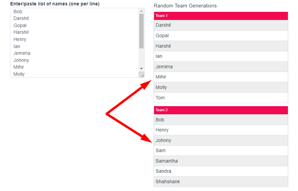Click Darshit in Team 1

click(221, 25)
